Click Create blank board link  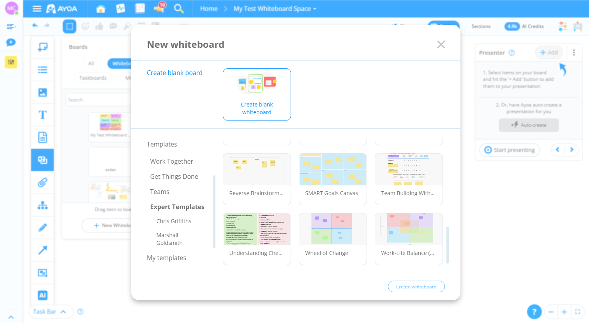[175, 73]
